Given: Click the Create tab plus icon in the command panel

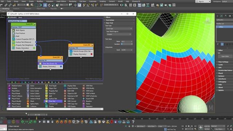Looking at the screenshot, I should pos(217,16).
